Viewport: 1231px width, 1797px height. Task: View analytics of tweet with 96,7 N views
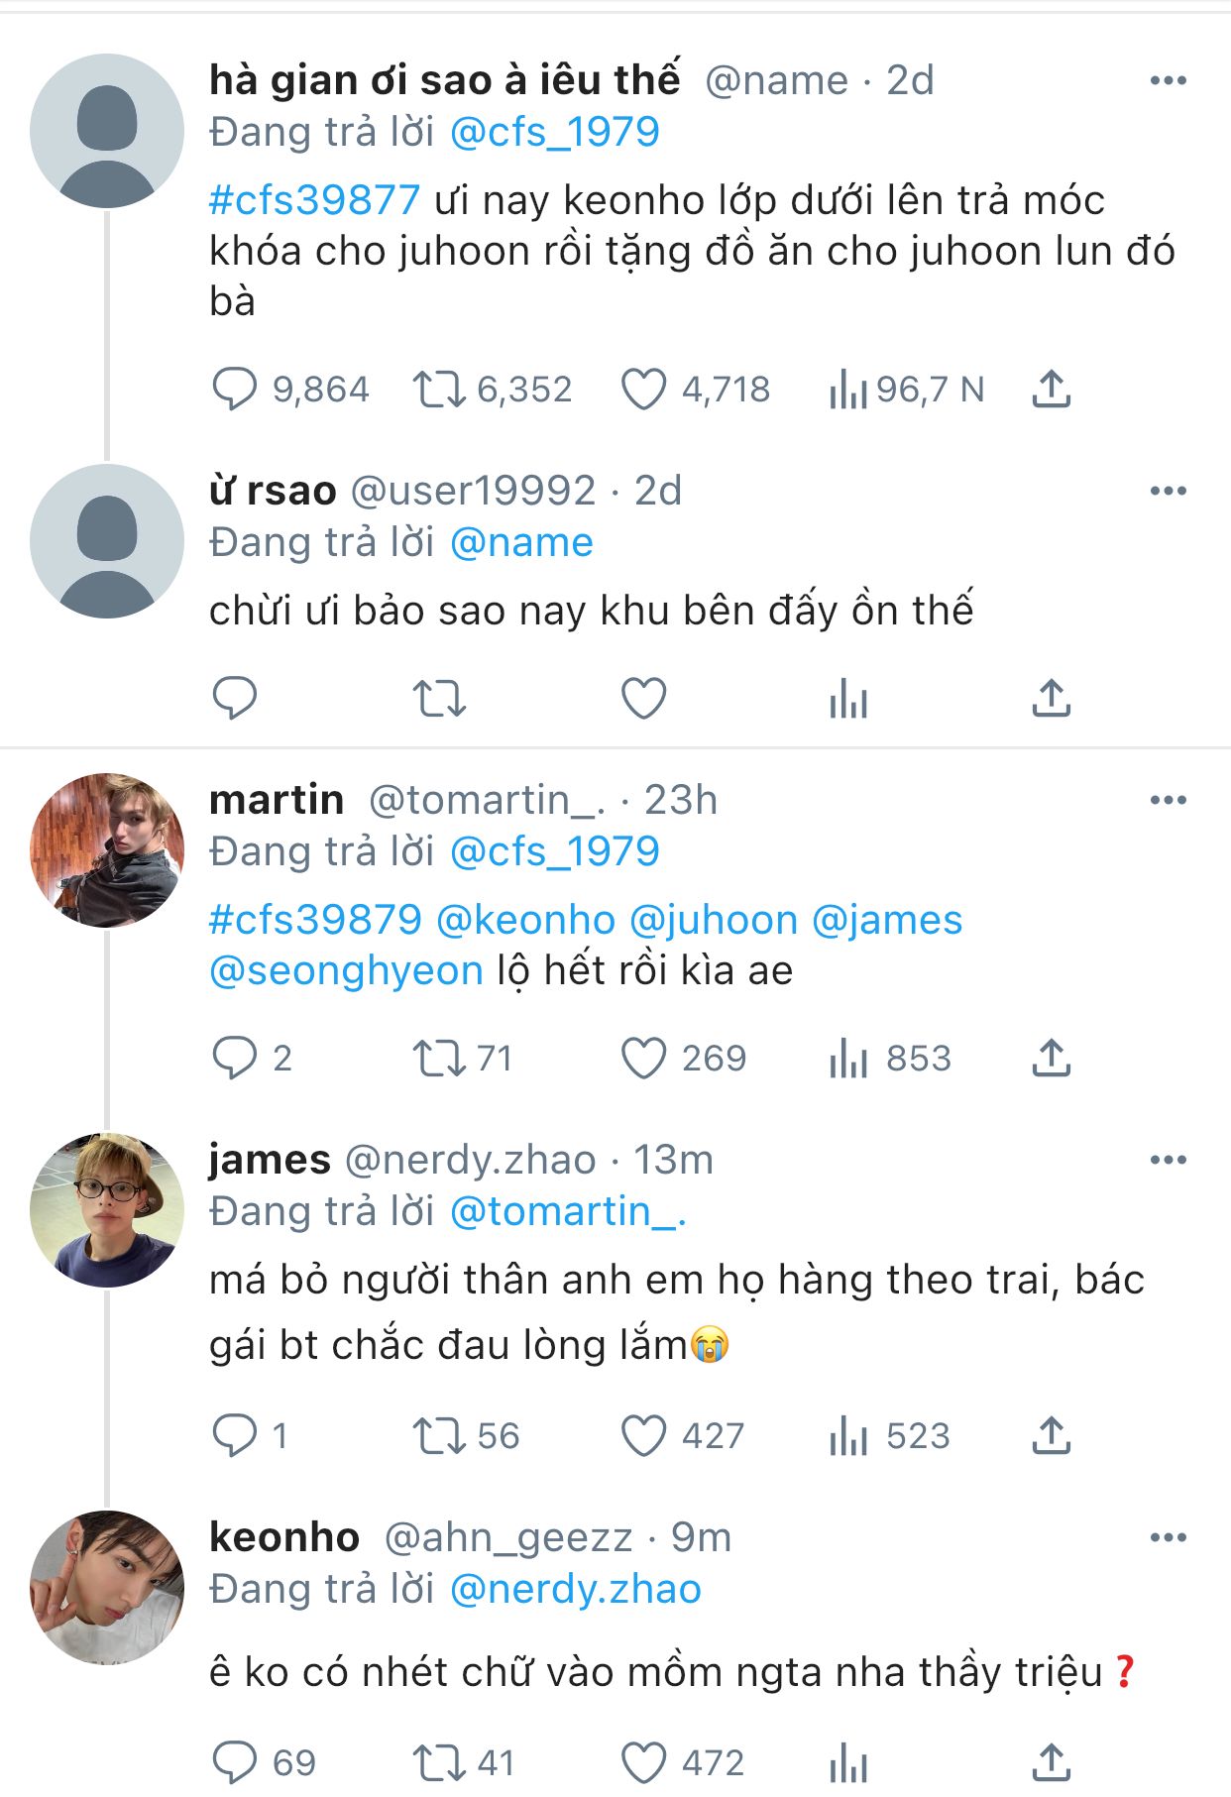pyautogui.click(x=848, y=390)
